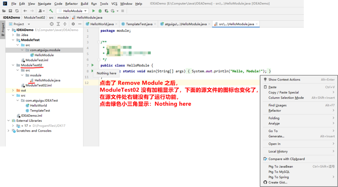
Task: Click IDEADemo breadcrumb in navigation bar
Action: 11,17
